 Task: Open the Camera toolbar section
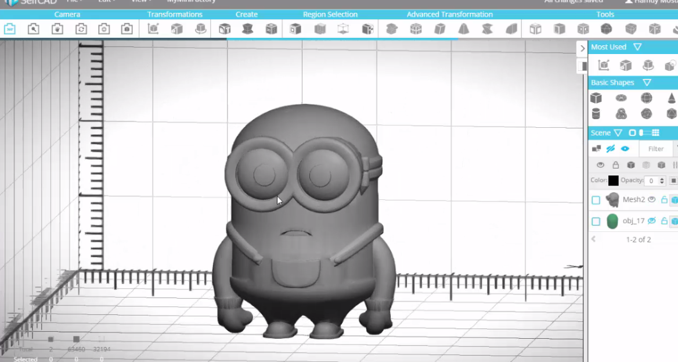point(67,15)
